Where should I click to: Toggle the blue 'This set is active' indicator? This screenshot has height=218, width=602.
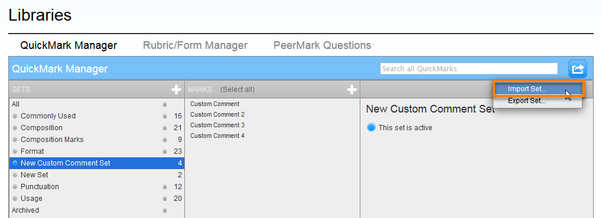point(371,128)
